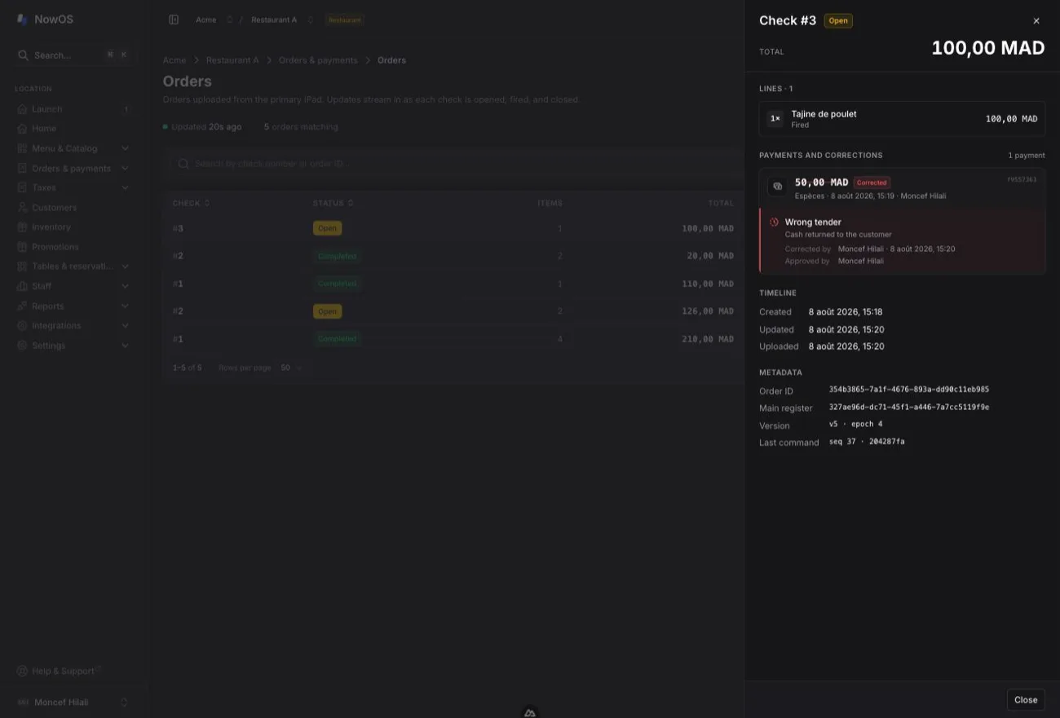This screenshot has height=718, width=1060.
Task: Click the Restaurant A breadcrumb link
Action: [x=232, y=60]
